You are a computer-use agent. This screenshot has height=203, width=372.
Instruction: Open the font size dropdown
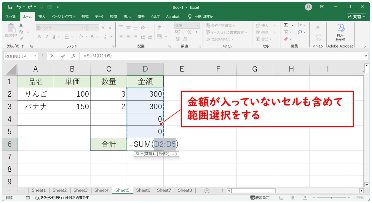[98, 28]
